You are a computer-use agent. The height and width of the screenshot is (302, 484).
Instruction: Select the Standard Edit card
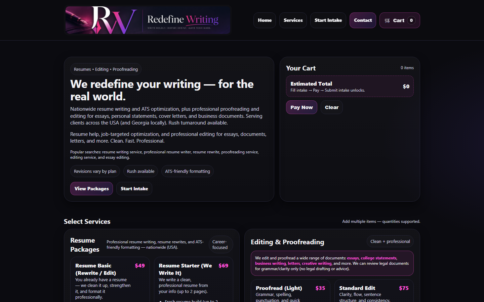(374, 291)
